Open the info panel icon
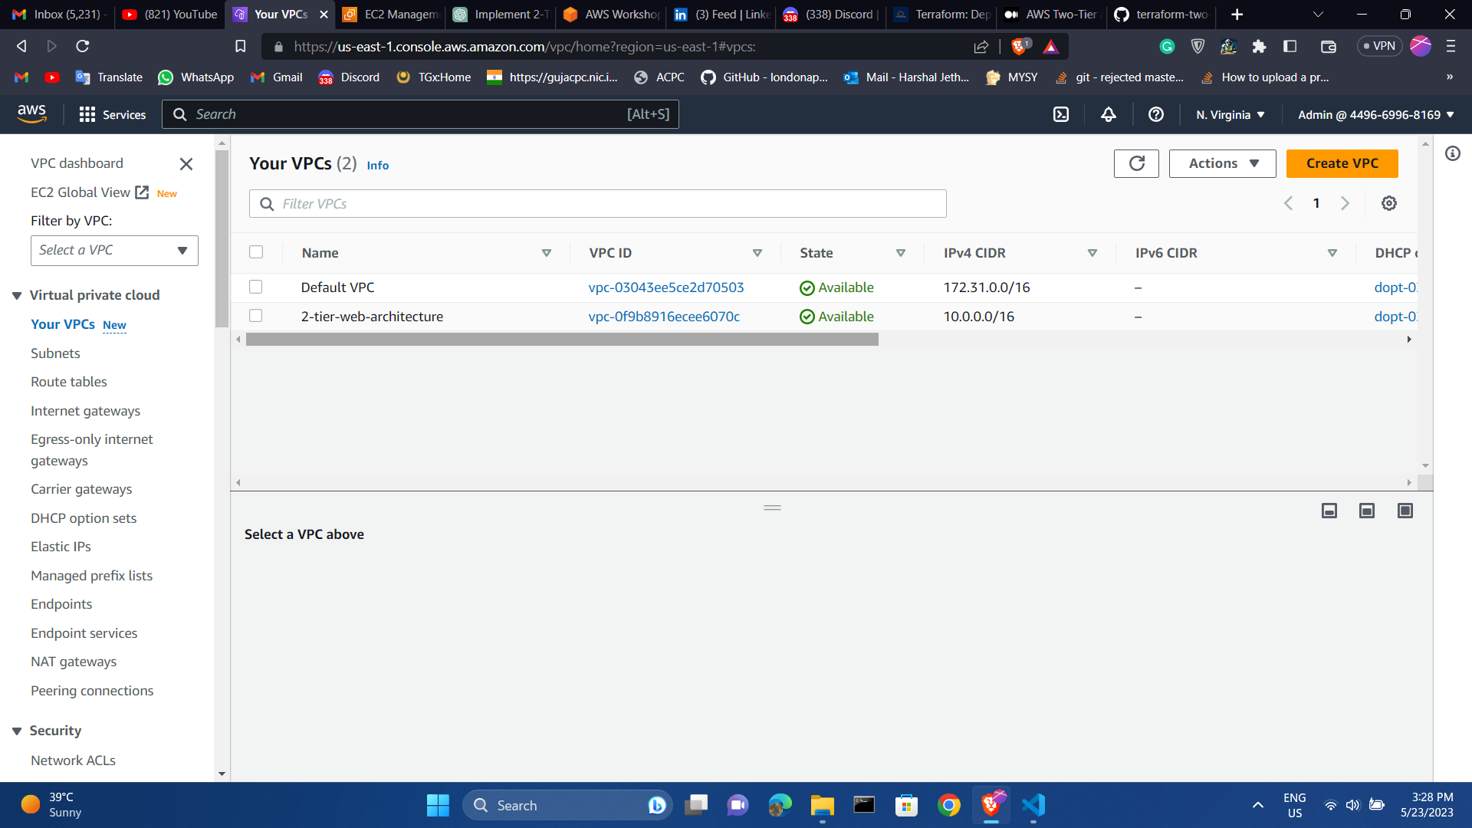 (x=1452, y=153)
